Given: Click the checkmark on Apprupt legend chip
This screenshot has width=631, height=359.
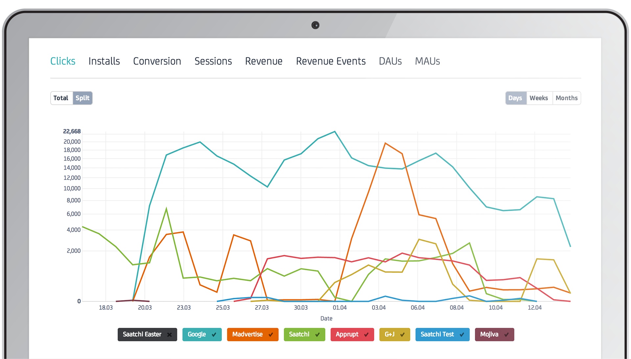Looking at the screenshot, I should pos(366,335).
